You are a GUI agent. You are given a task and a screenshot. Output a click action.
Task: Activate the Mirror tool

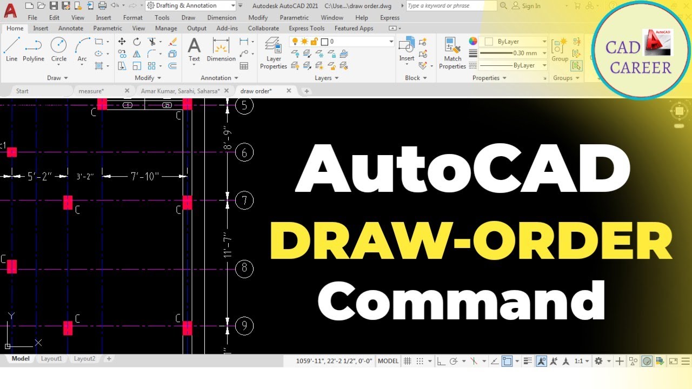[x=137, y=53]
